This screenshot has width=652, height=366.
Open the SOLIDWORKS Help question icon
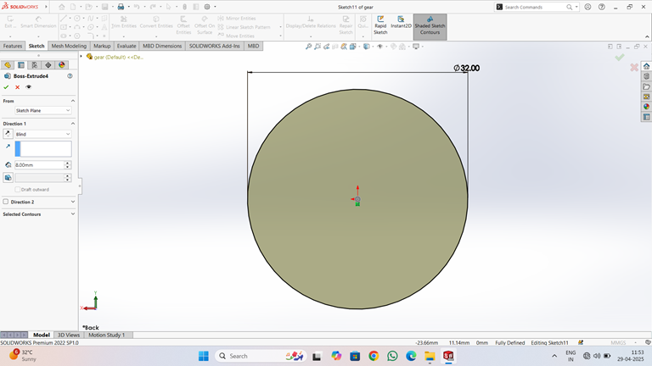pos(602,7)
